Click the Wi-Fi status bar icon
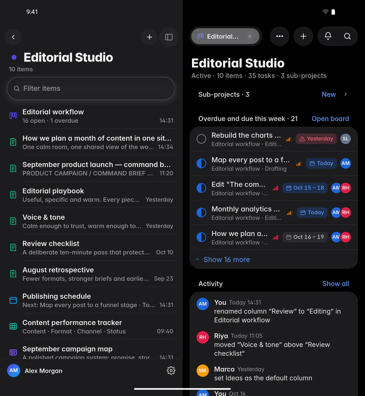The height and width of the screenshot is (396, 365). [x=325, y=12]
